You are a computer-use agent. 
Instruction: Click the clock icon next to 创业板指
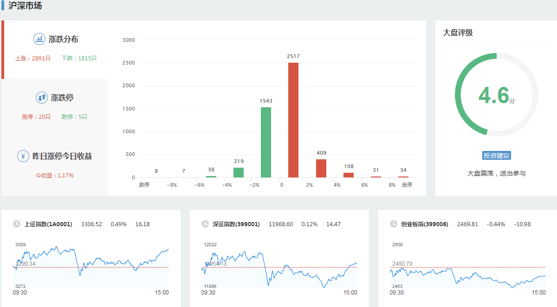click(x=394, y=224)
